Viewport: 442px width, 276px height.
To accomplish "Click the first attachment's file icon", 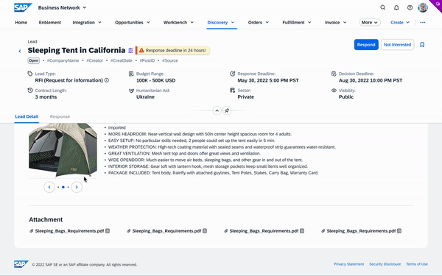I will tap(108, 231).
